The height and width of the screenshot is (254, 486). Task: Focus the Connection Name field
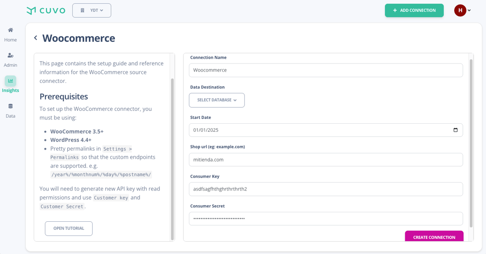[326, 70]
